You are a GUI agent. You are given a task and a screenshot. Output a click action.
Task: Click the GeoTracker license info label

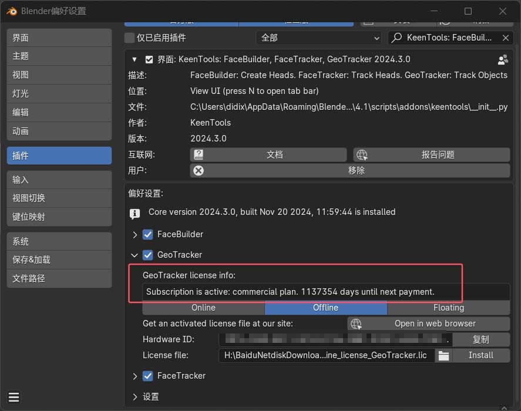[x=189, y=275]
